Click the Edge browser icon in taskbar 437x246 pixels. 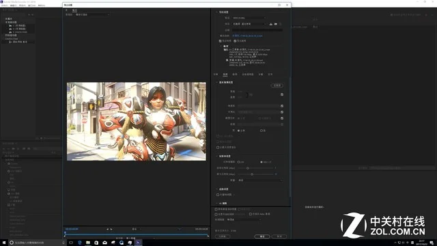point(80,243)
